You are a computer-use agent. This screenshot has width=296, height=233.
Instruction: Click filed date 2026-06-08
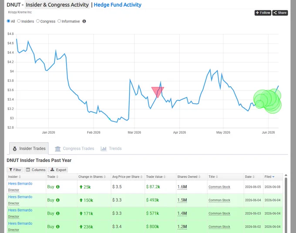(272, 187)
